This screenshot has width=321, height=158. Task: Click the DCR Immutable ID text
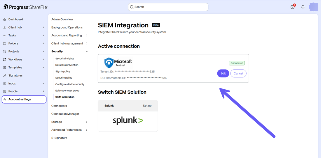coord(133,78)
